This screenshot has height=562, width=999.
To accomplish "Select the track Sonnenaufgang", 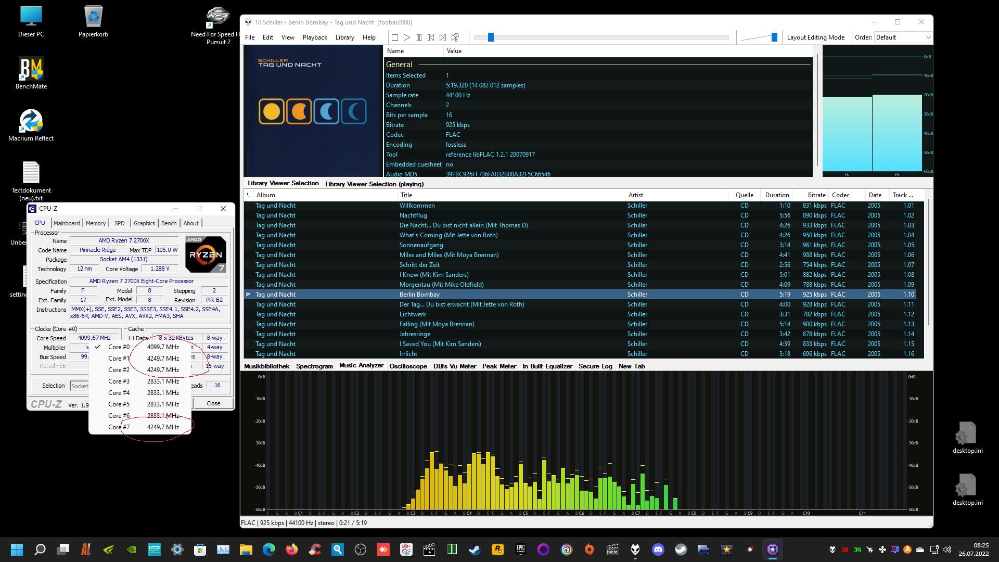I will tap(580, 245).
